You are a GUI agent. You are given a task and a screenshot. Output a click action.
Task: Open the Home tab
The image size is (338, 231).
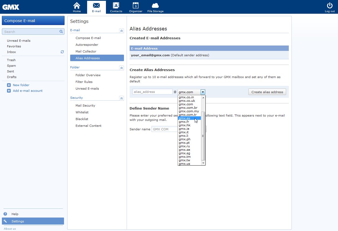[x=77, y=7]
